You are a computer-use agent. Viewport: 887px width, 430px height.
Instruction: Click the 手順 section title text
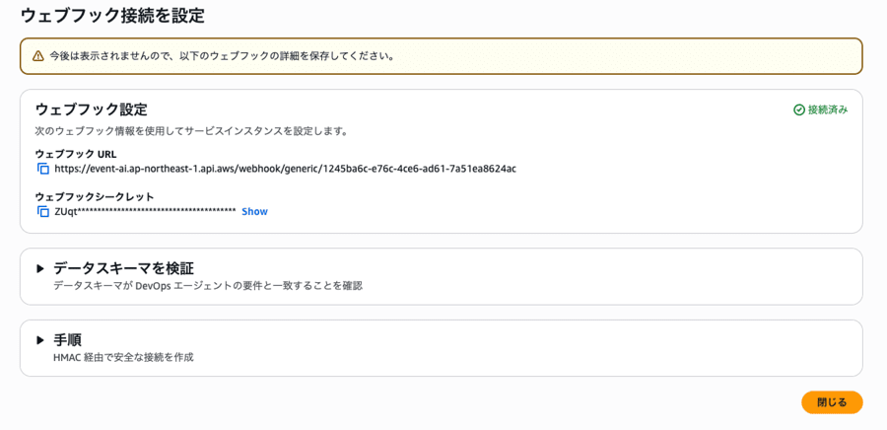(x=67, y=340)
